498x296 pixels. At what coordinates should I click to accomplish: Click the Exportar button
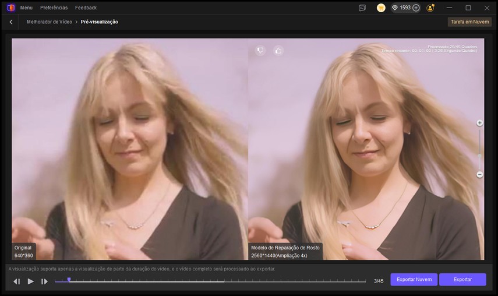[x=462, y=280]
